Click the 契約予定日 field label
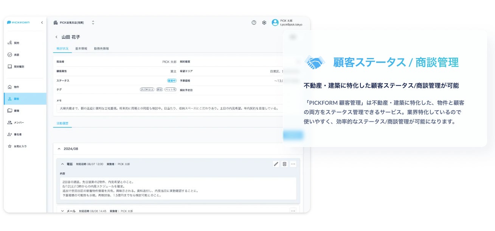 click(x=186, y=90)
